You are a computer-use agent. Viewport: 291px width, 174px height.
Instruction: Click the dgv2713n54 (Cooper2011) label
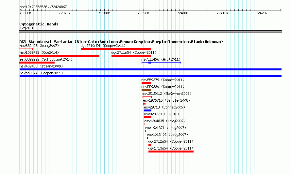pos(171,148)
